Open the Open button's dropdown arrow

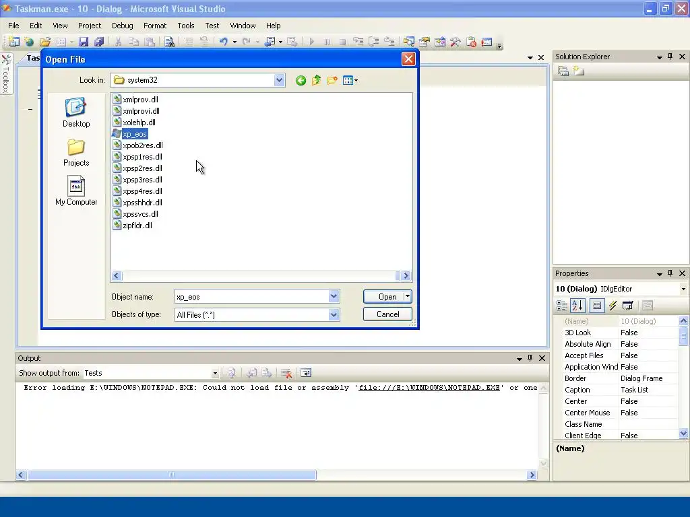(x=408, y=296)
